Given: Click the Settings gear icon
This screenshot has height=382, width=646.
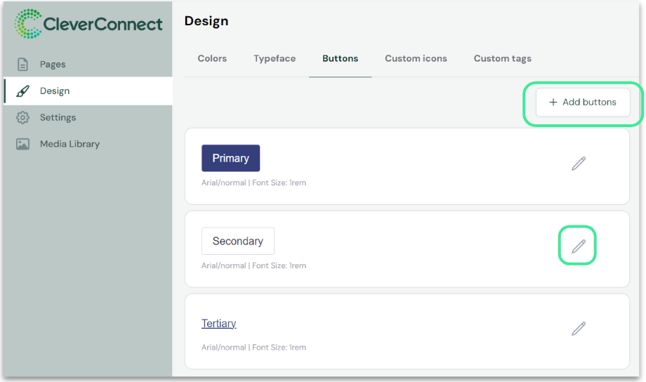Looking at the screenshot, I should coord(22,118).
